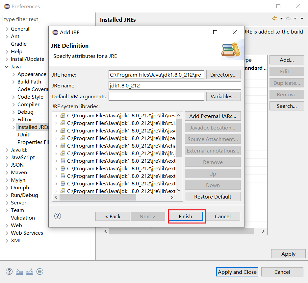308x283 pixels.
Task: Click libraries list vertical scrollbar up arrow
Action: 179,115
